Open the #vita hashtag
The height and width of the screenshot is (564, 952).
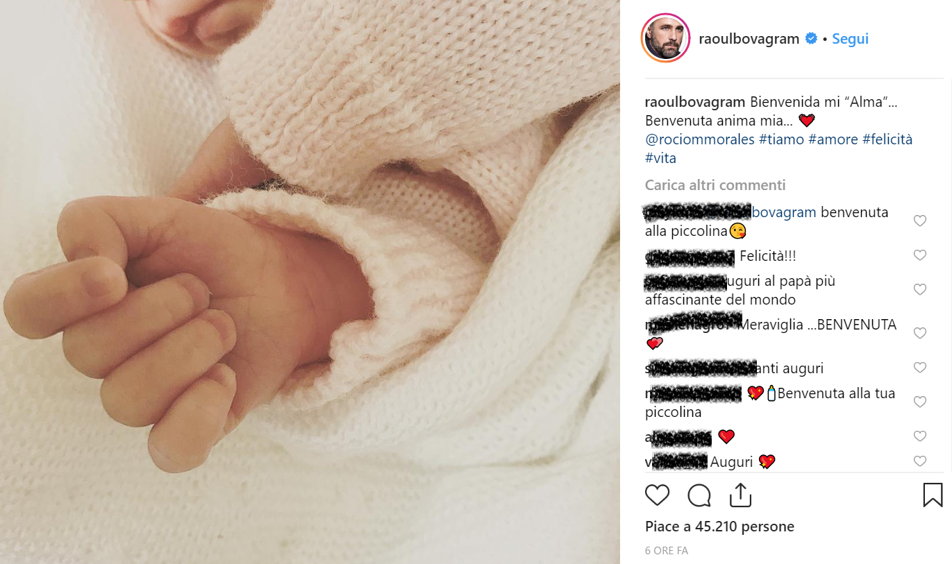pos(660,158)
